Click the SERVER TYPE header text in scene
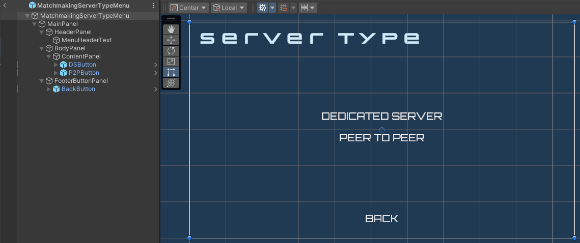Viewport: 580px width, 243px height. (310, 38)
